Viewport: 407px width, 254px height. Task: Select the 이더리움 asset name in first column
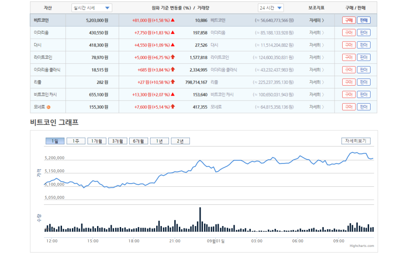click(41, 33)
